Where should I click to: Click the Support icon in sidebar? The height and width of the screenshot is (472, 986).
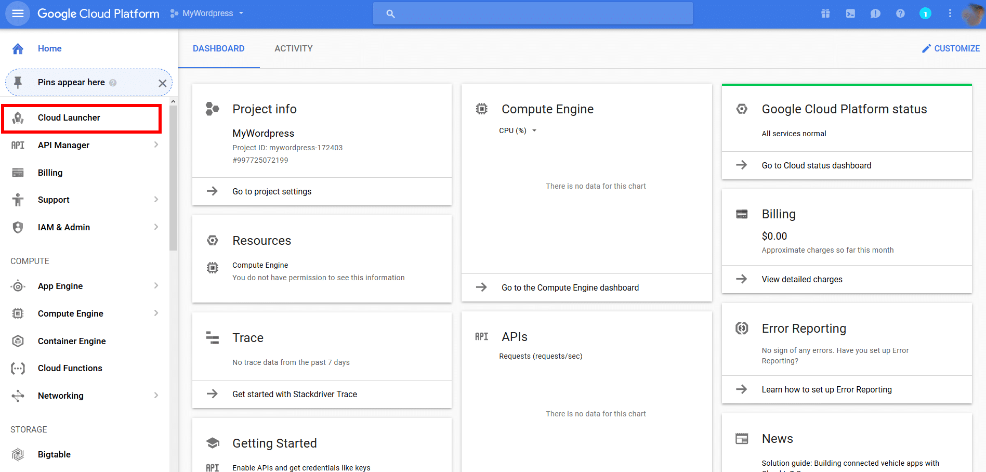(18, 200)
